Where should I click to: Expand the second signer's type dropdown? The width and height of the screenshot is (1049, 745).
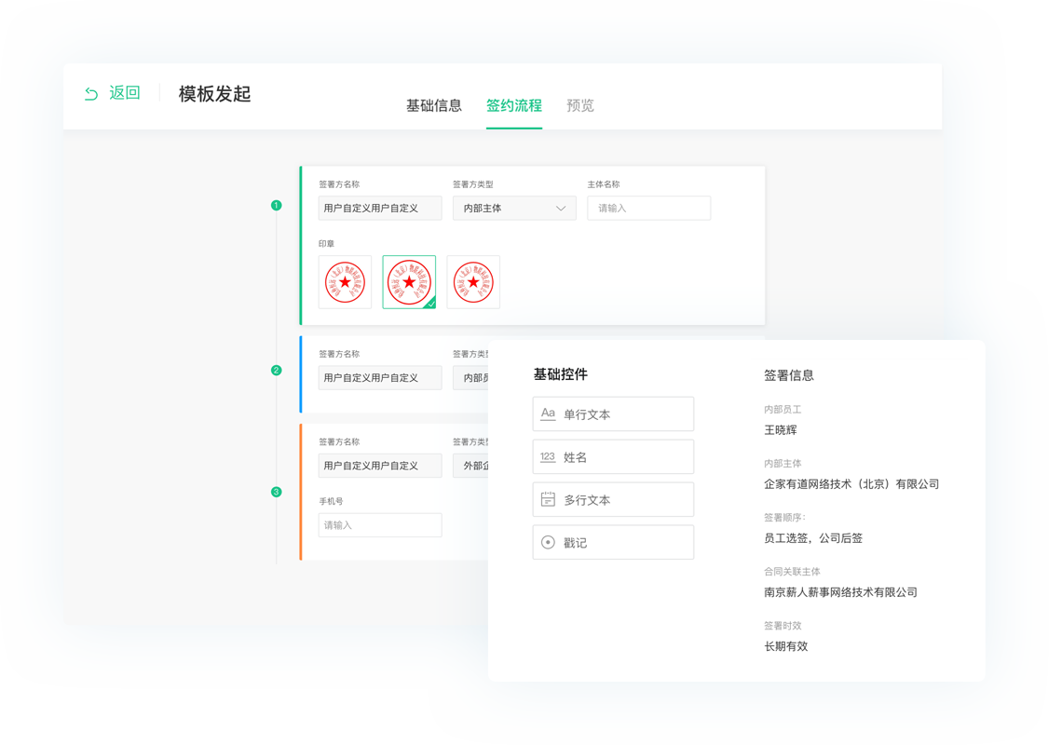pos(470,378)
